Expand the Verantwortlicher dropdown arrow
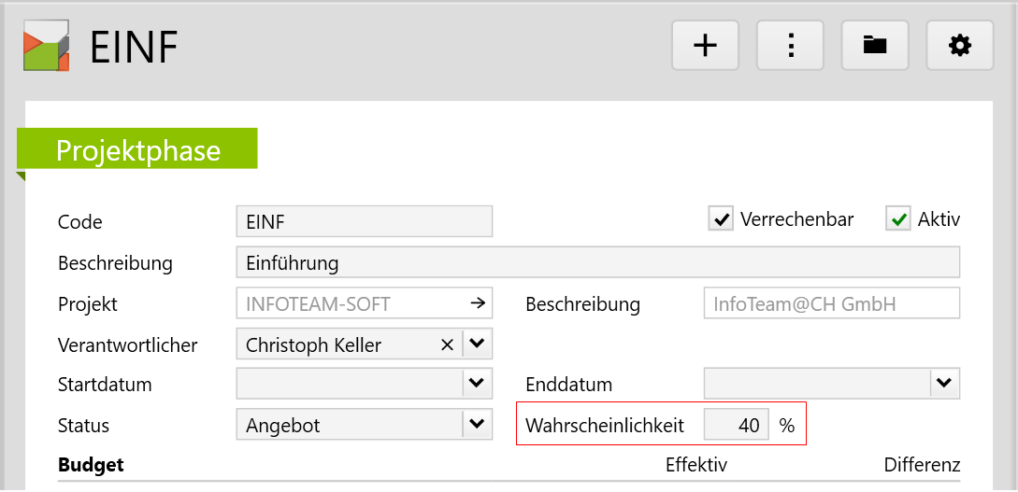1018x492 pixels. click(477, 344)
